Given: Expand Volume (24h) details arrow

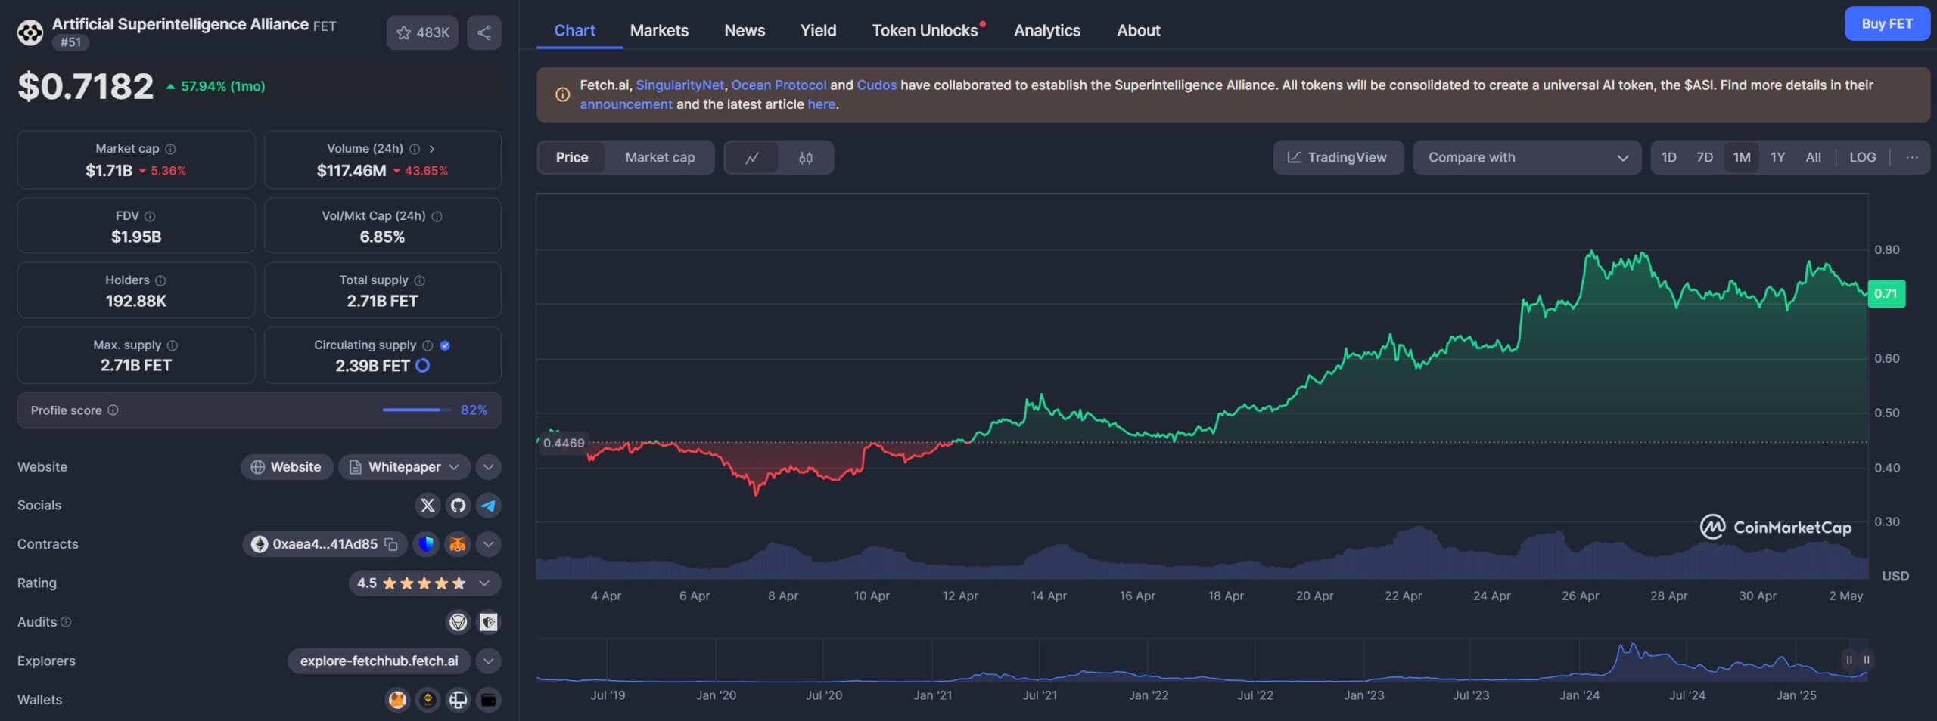Looking at the screenshot, I should [x=432, y=149].
